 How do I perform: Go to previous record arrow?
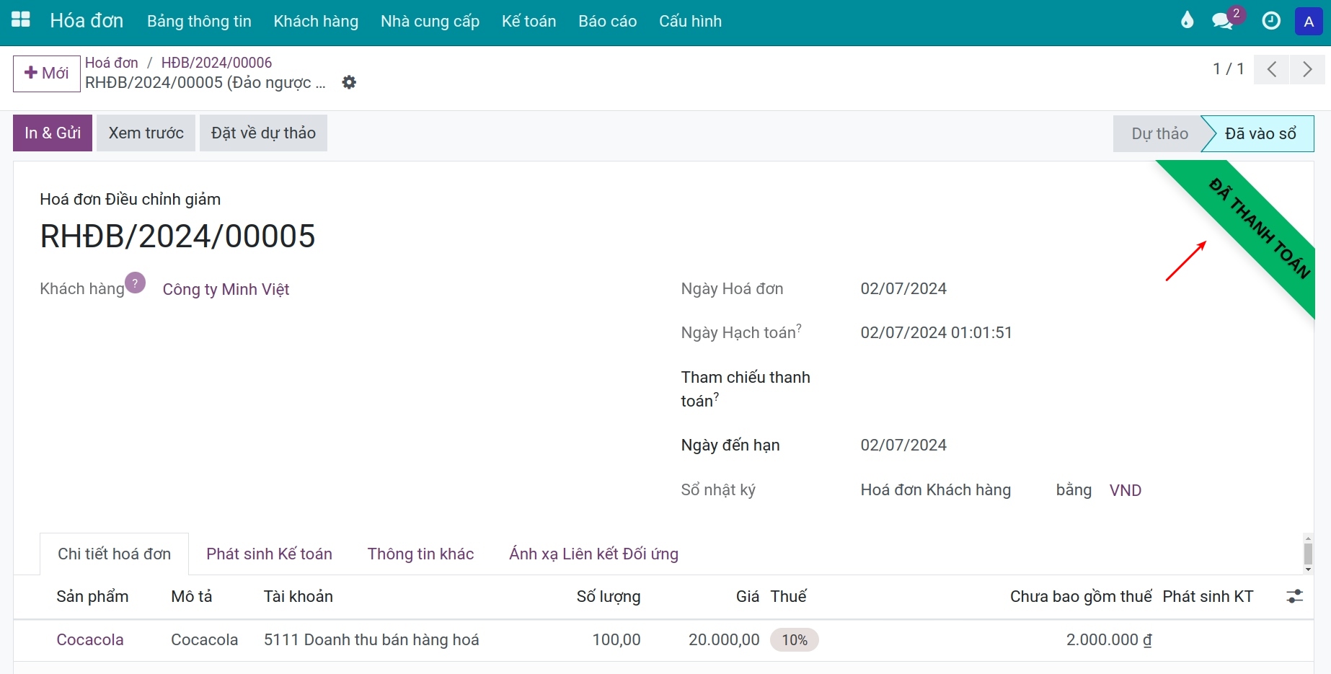[x=1272, y=69]
